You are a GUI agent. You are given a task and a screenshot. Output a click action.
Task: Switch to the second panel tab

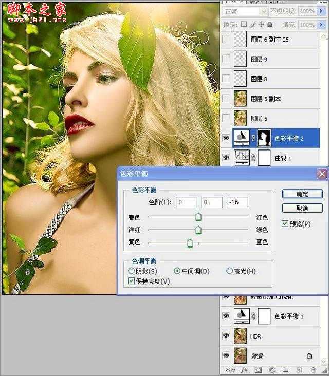point(256,2)
